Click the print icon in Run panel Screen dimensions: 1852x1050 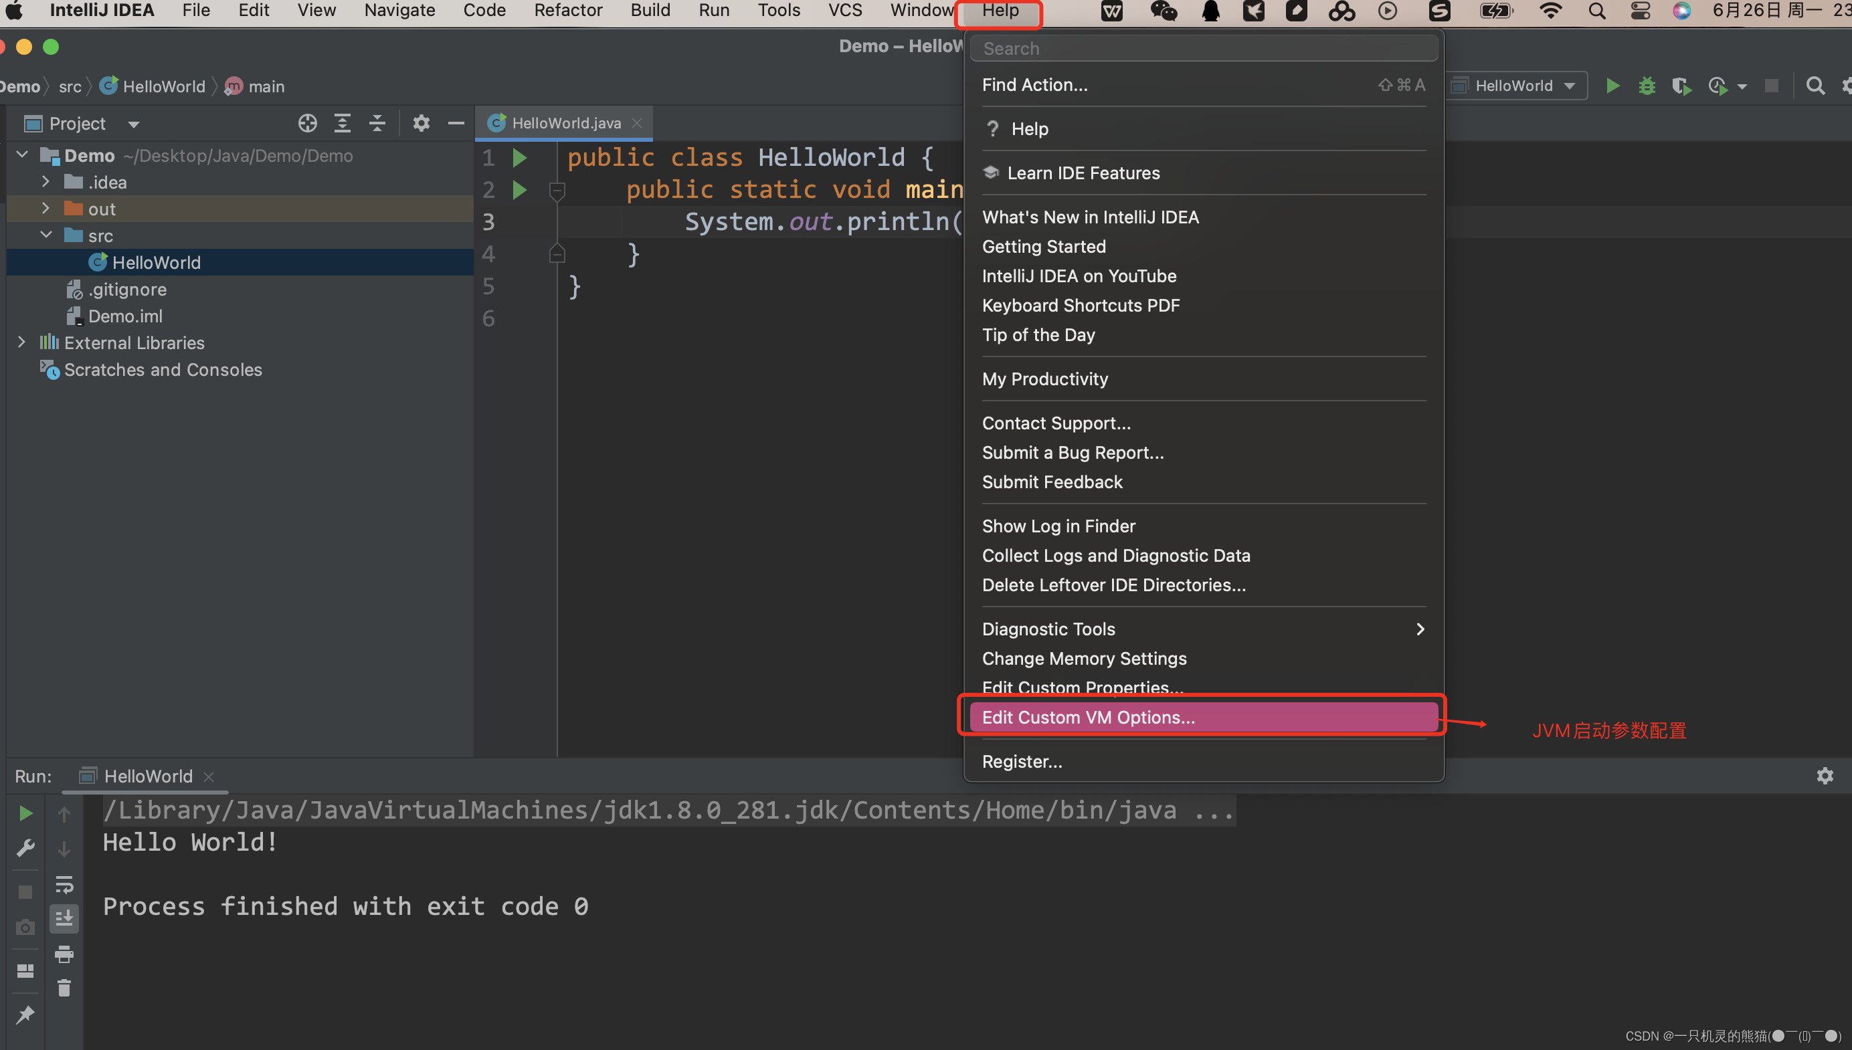coord(64,954)
